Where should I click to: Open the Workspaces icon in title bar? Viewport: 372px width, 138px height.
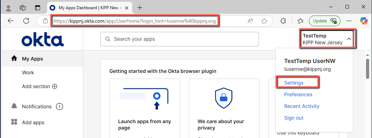pyautogui.click(x=23, y=8)
